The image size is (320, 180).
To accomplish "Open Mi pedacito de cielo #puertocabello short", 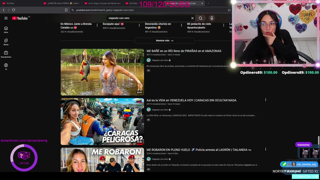I will pyautogui.click(x=199, y=26).
